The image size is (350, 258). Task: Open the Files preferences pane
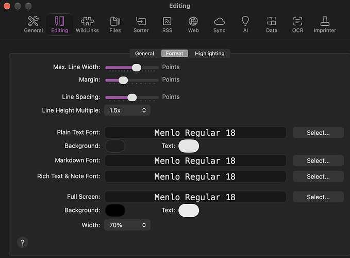click(x=115, y=25)
